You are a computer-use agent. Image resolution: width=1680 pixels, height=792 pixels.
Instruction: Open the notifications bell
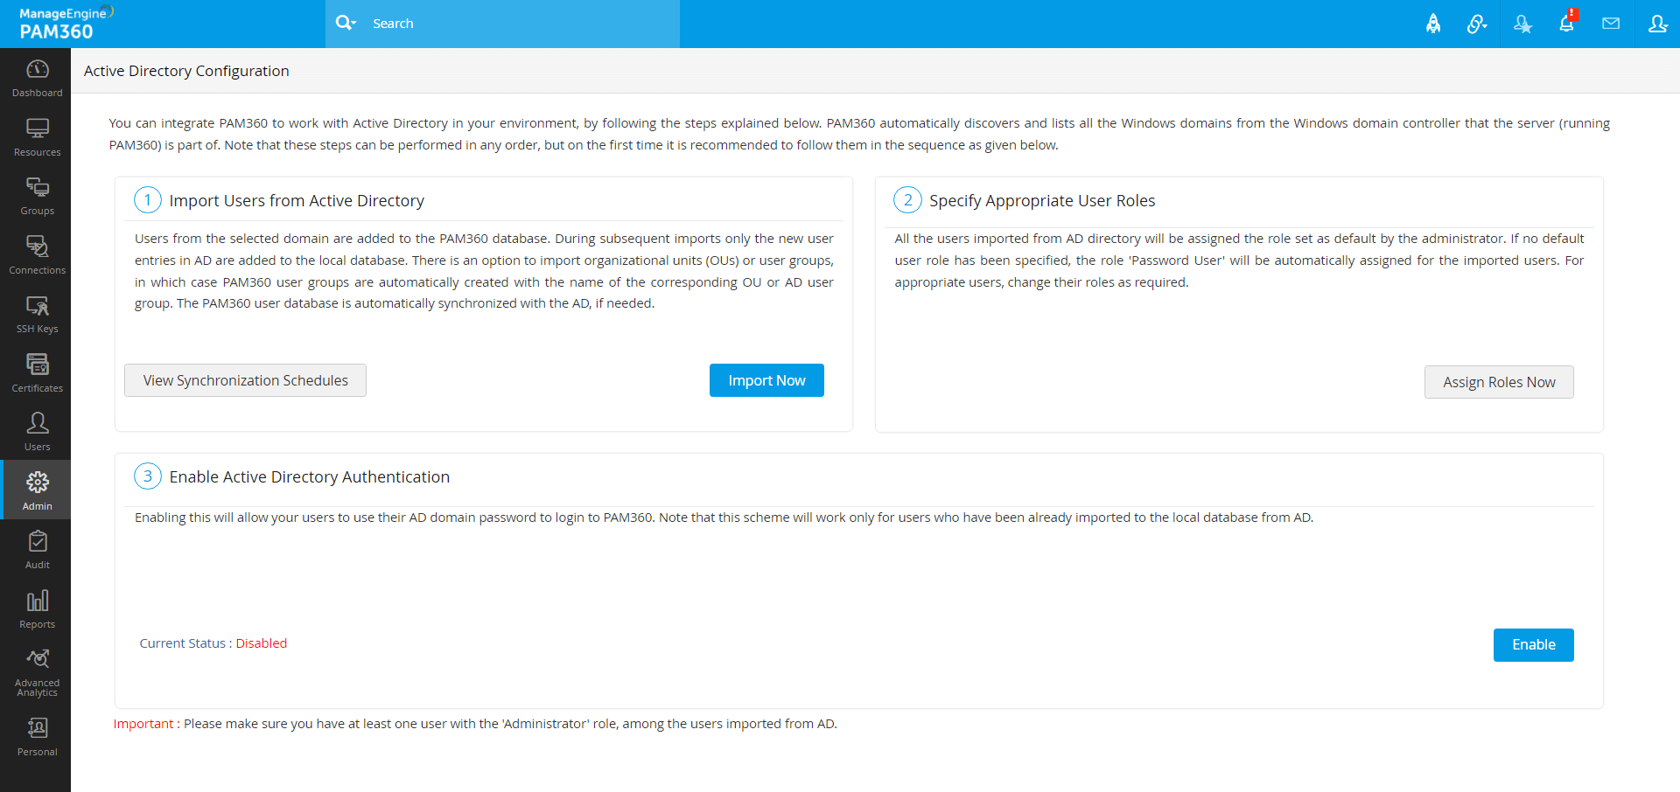click(x=1567, y=23)
